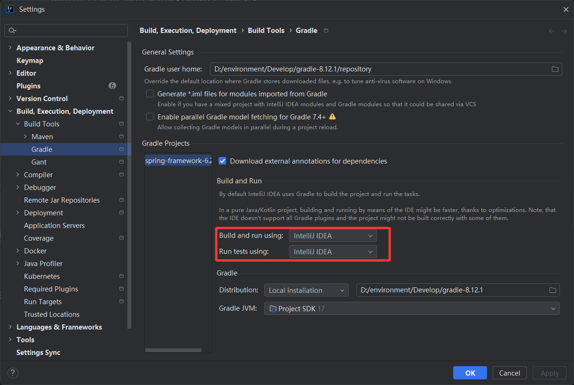
Task: Focus the settings search field
Action: click(x=66, y=31)
